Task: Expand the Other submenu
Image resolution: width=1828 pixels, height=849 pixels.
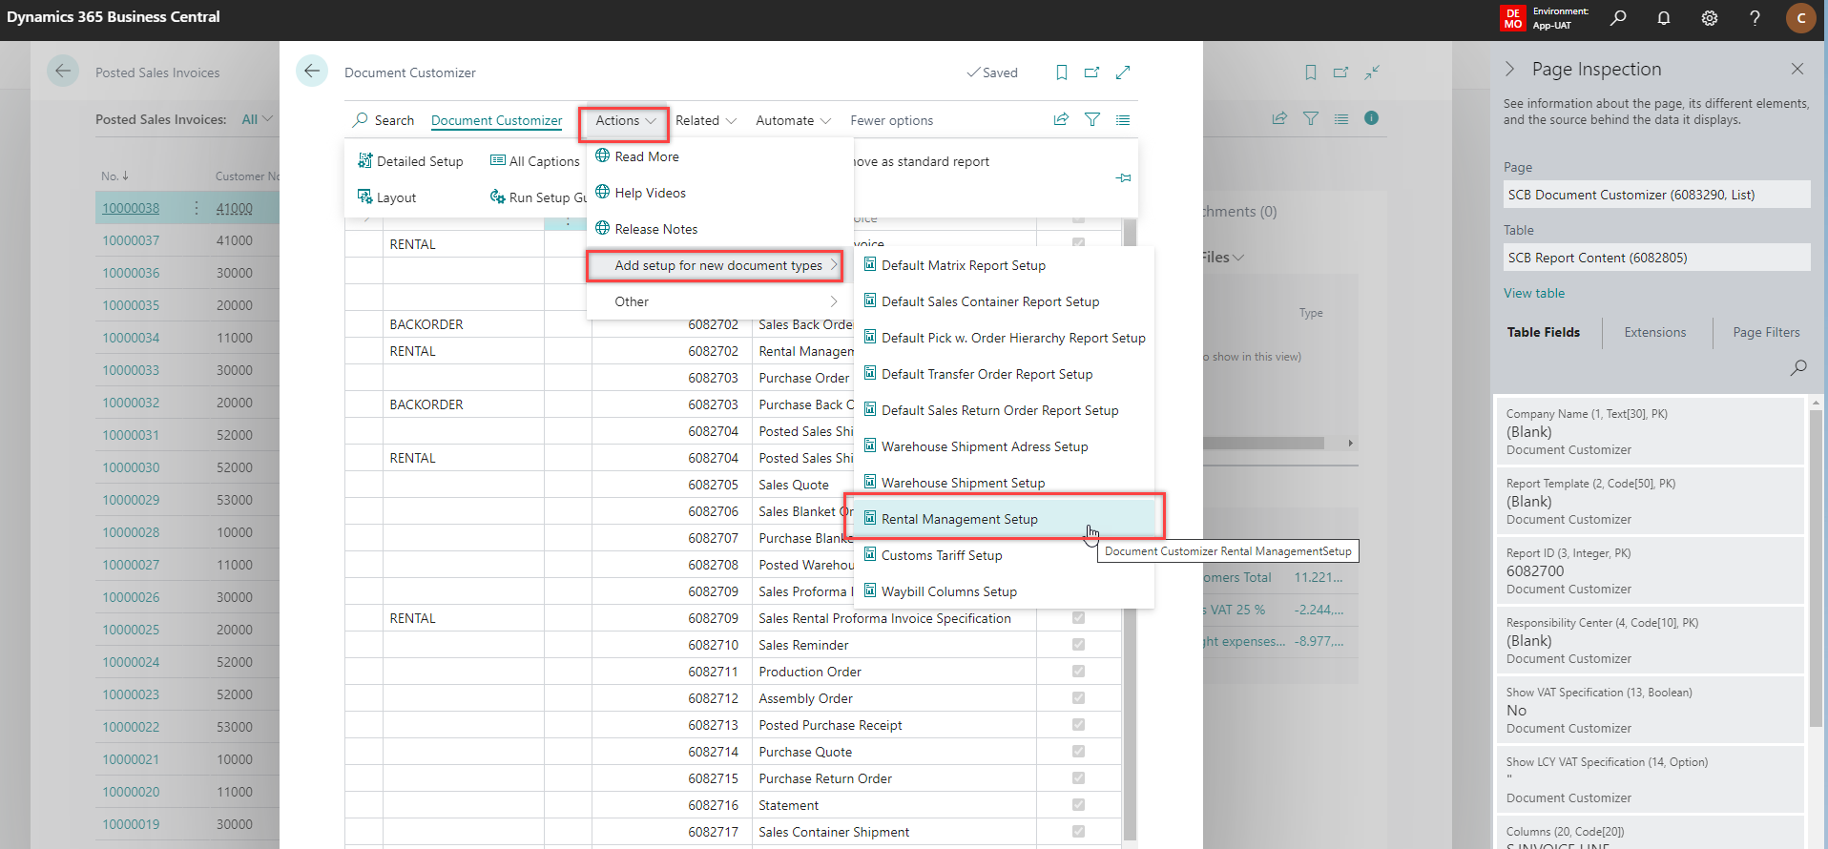Action: pos(717,301)
